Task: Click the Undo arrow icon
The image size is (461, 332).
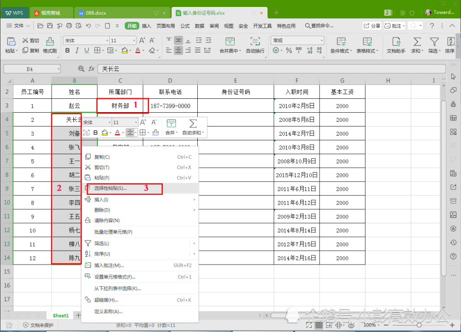Action: [88, 26]
